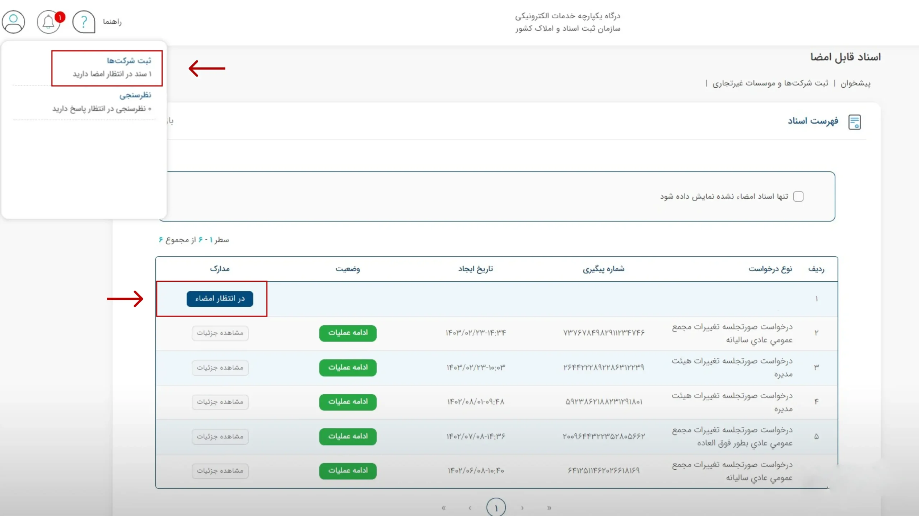Click مشاهده جزئیات button in row 6
919x516 pixels.
(220, 471)
